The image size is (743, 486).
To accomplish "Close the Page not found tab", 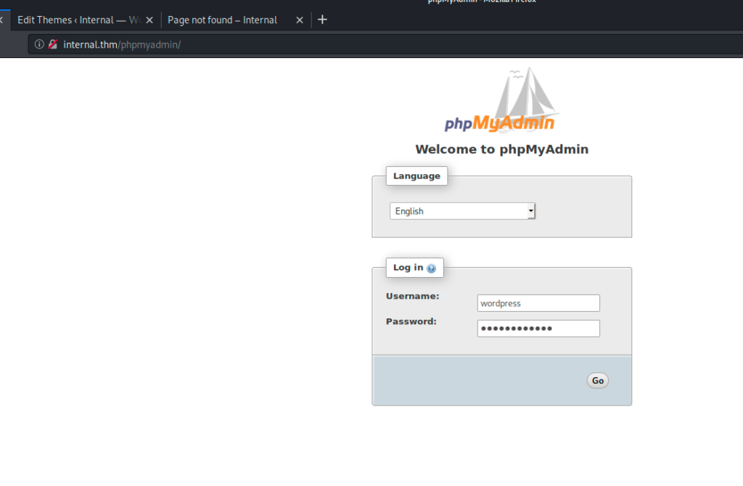I will tap(300, 20).
